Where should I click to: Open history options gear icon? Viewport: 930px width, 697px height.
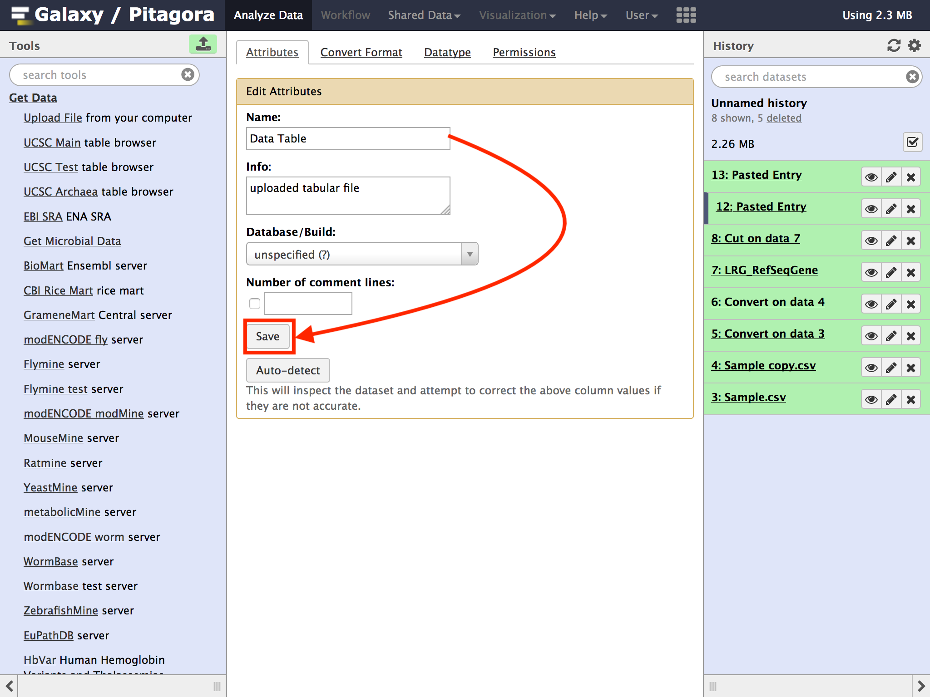tap(914, 45)
